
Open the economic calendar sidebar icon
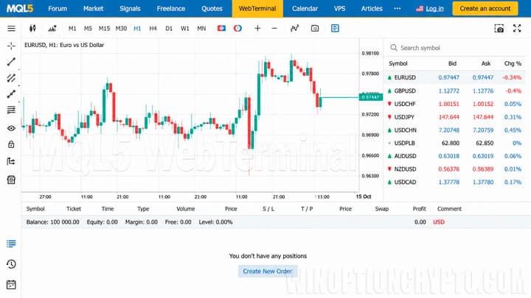pos(11,285)
